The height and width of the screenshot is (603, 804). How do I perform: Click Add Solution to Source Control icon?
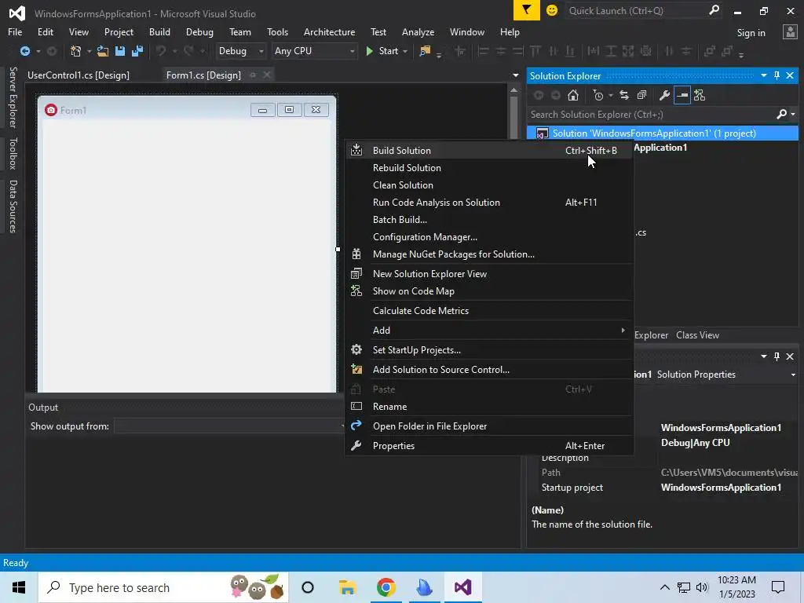click(x=356, y=369)
